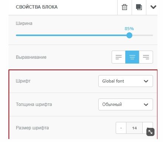Click the 85% width value label
The image size is (163, 142).
point(129,29)
